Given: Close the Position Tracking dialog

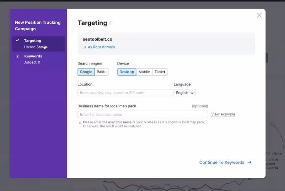Looking at the screenshot, I should click(259, 15).
